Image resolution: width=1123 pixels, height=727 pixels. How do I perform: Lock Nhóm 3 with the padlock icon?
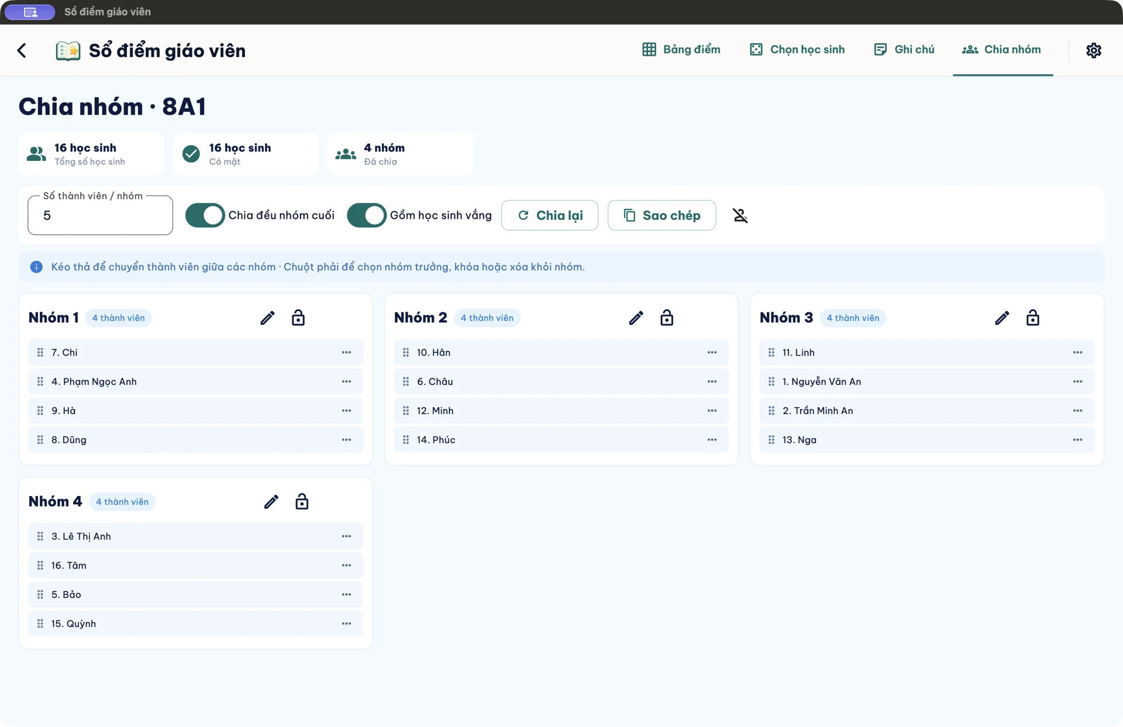tap(1032, 318)
